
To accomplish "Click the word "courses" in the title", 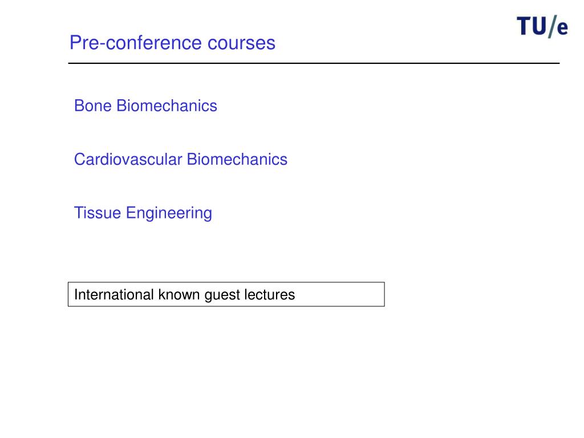I will (x=241, y=44).
